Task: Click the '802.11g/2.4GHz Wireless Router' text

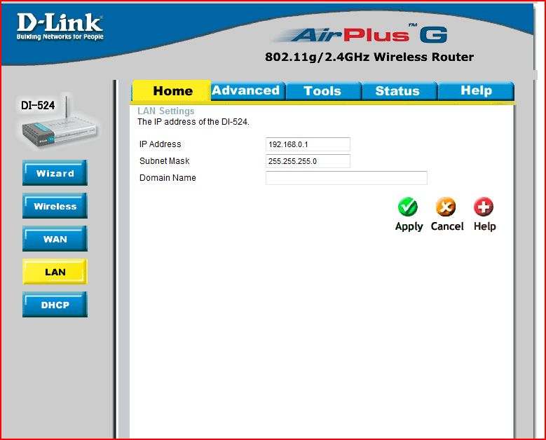Action: 369,57
